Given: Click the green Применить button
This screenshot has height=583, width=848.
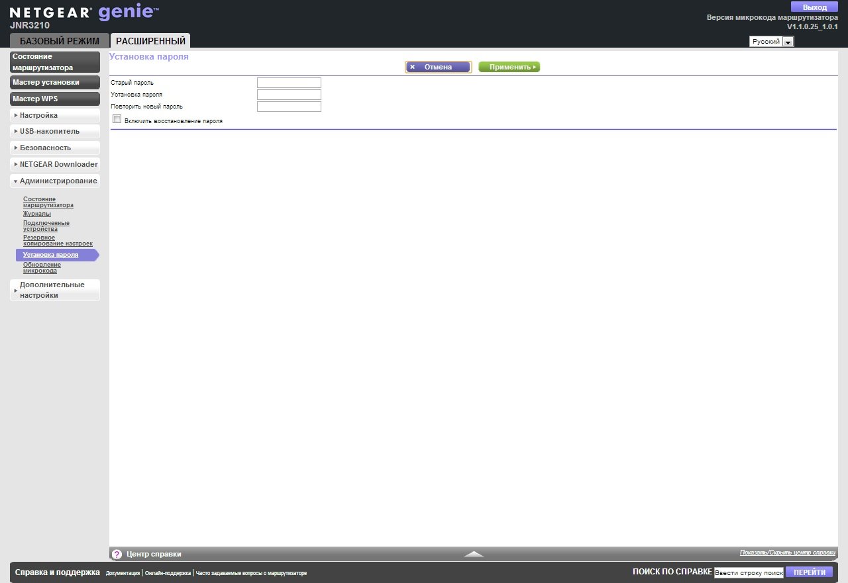Looking at the screenshot, I should 509,67.
